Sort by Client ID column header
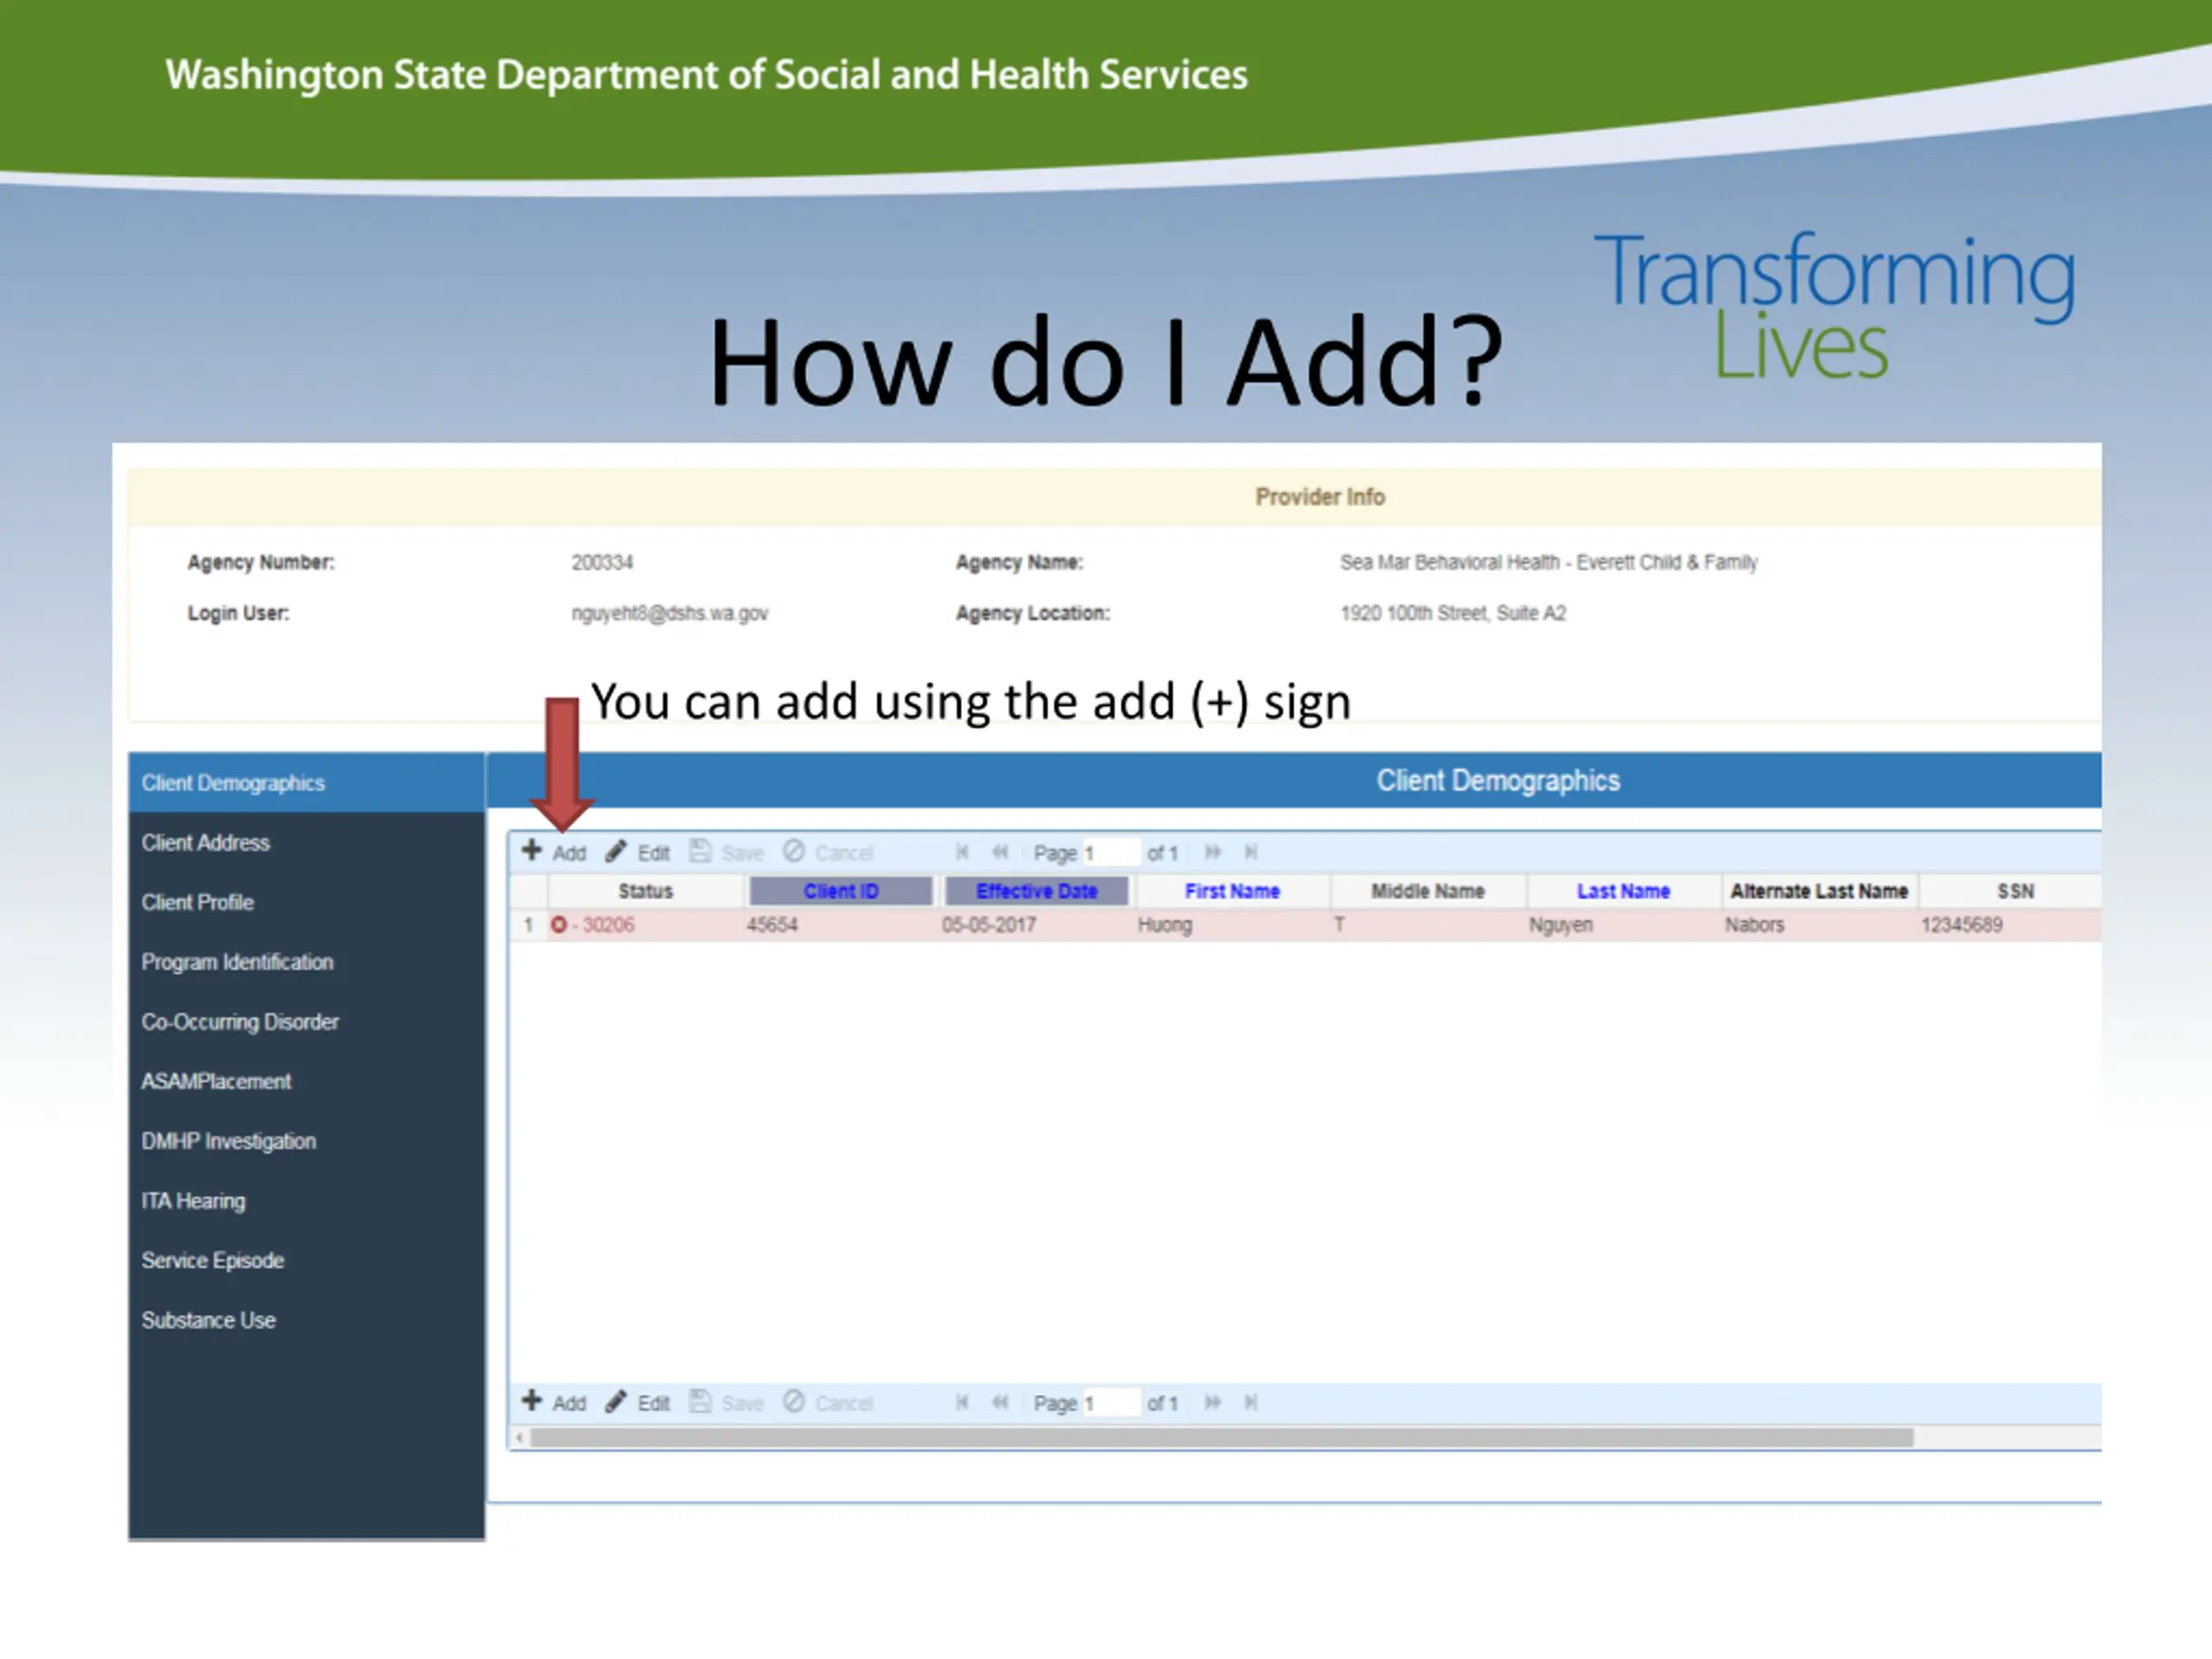Viewport: 2212px width, 1659px height. 841,891
